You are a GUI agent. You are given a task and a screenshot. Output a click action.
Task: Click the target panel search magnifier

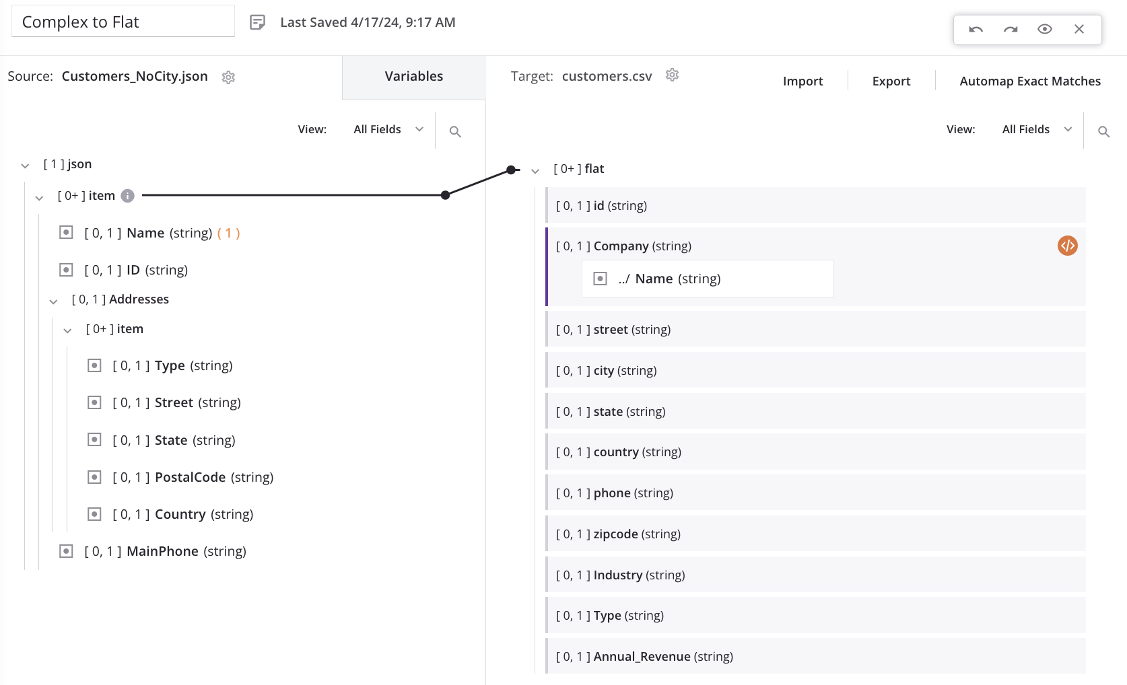[x=1103, y=132]
